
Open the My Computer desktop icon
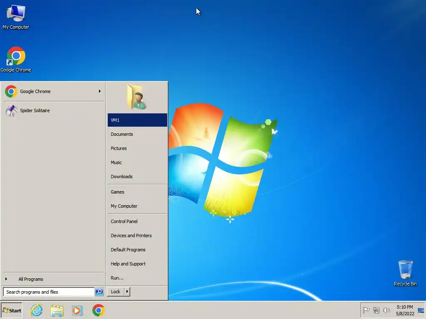[16, 17]
